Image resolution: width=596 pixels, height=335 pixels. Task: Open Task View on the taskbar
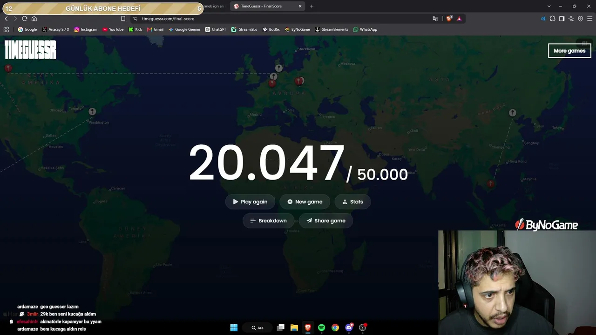[280, 328]
